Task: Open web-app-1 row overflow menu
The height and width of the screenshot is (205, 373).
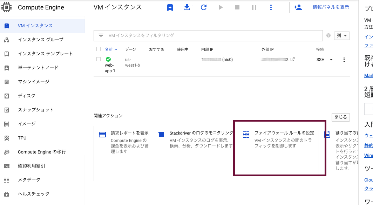Action: (x=344, y=59)
